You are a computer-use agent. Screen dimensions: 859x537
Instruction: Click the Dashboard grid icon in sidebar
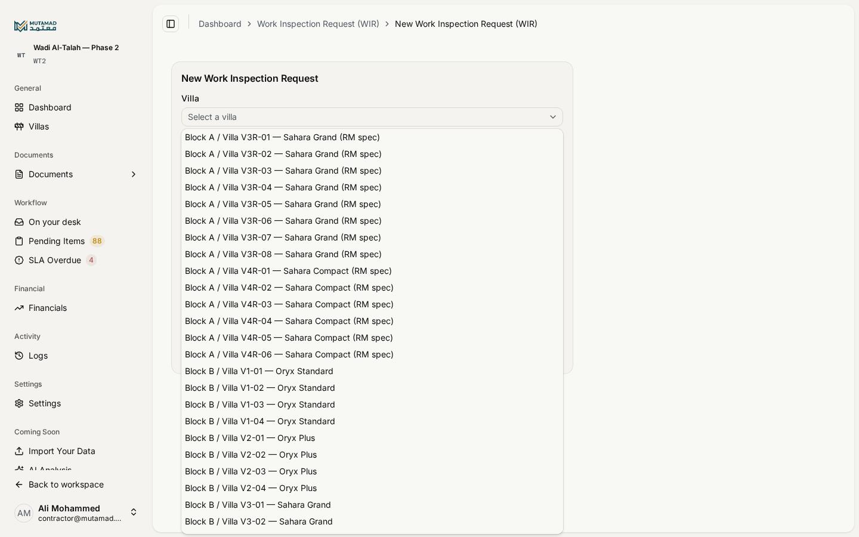(x=19, y=107)
